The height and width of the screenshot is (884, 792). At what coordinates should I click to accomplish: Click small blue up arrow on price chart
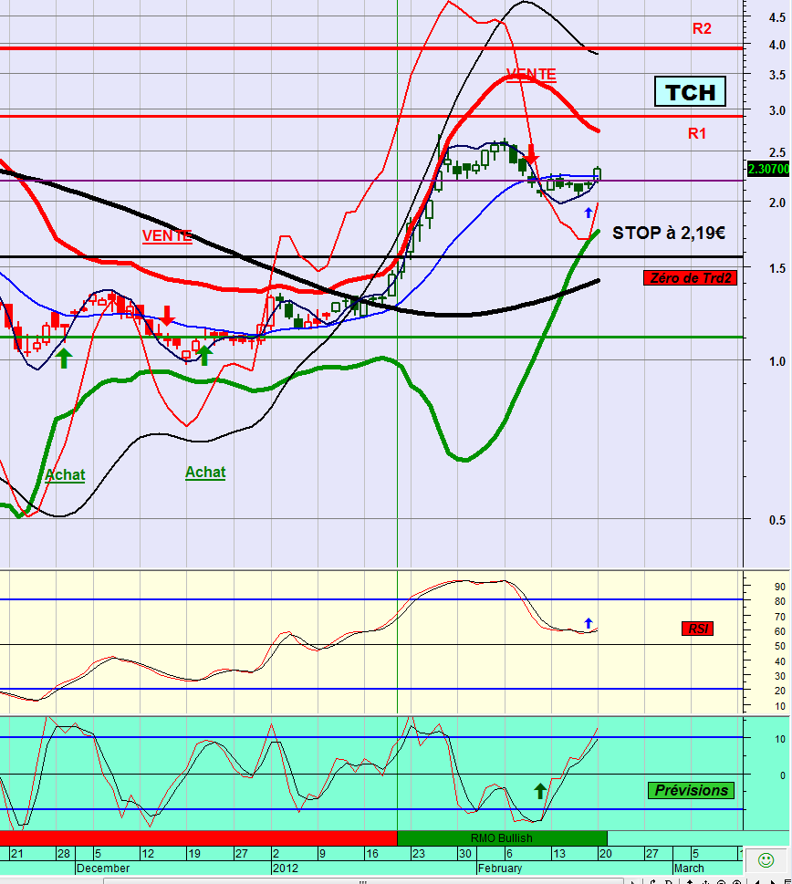point(589,213)
